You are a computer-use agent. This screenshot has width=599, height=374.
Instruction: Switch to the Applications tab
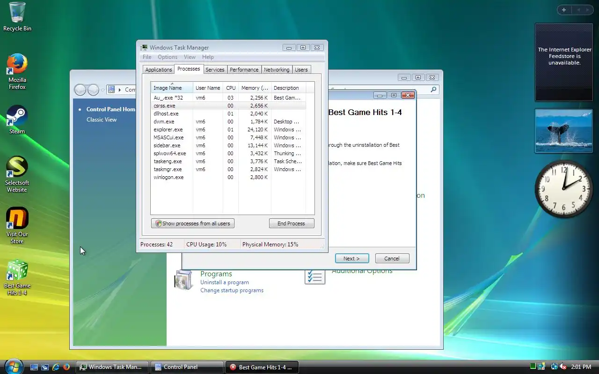pyautogui.click(x=159, y=70)
